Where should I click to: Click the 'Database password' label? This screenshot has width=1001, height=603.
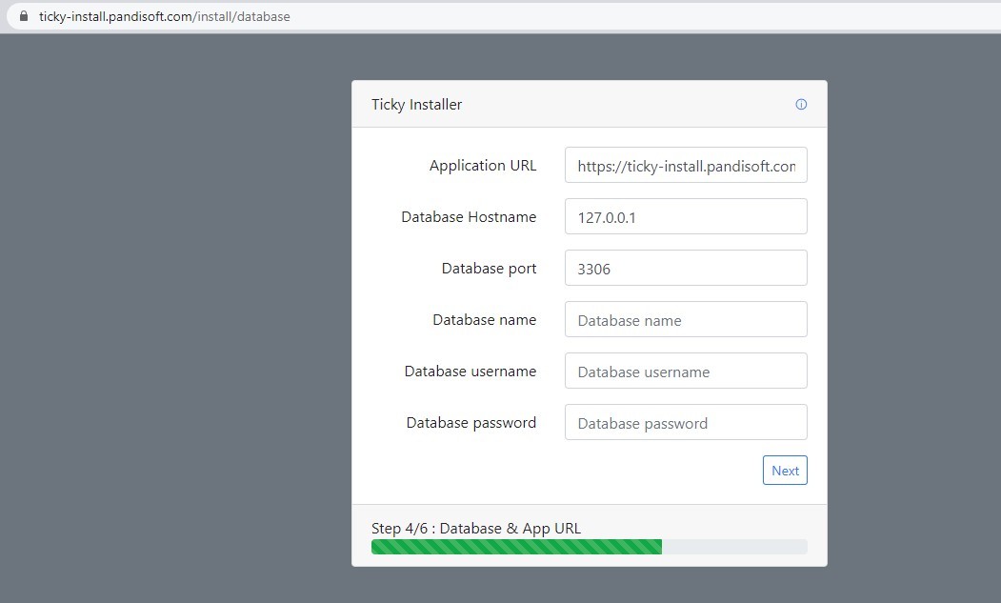click(x=471, y=423)
